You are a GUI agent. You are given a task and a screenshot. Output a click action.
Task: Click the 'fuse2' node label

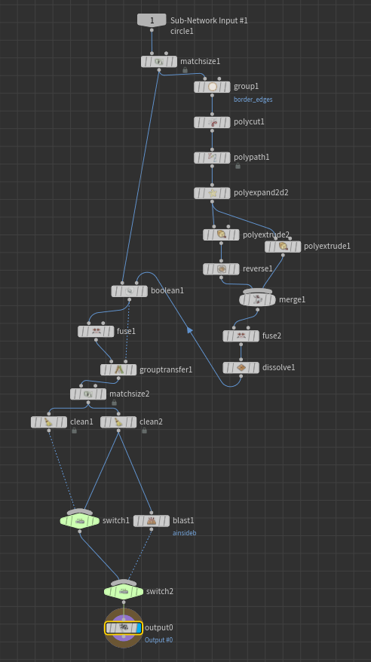[271, 336]
